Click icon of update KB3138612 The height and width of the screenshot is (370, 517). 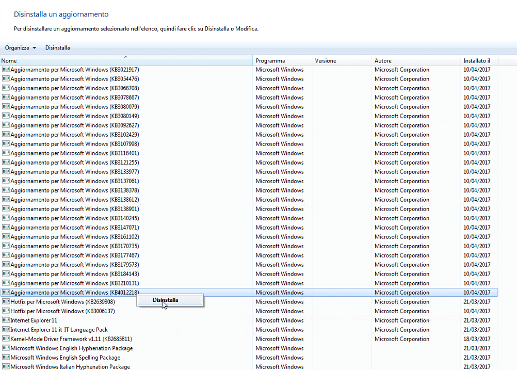[6, 200]
